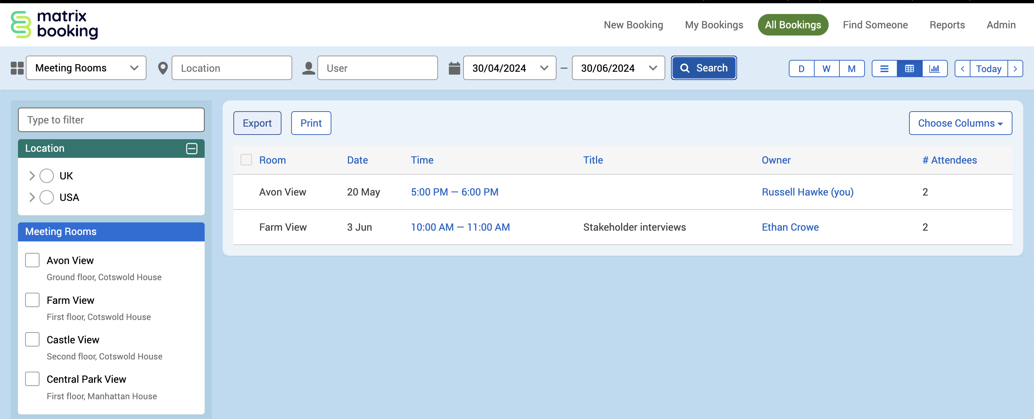Screen dimensions: 1034x419
Task: Select the grid table view icon
Action: 909,69
